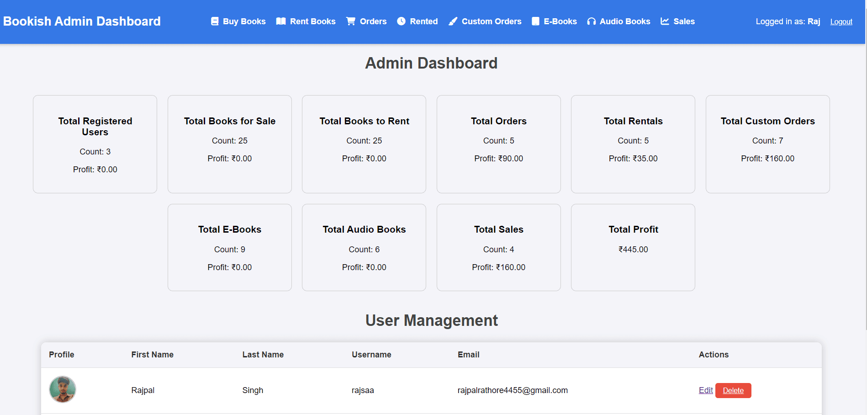The height and width of the screenshot is (415, 867).
Task: Click the First Name column header
Action: (x=153, y=355)
